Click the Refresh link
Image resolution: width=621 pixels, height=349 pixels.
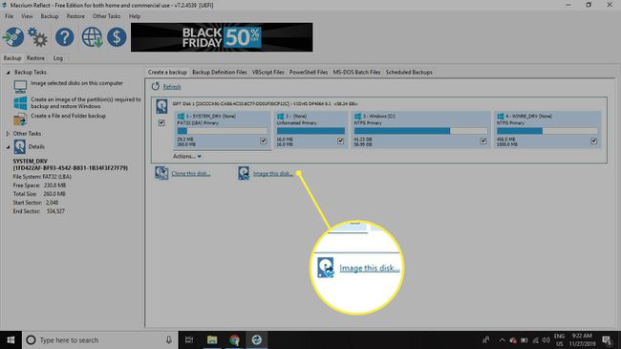click(x=172, y=86)
